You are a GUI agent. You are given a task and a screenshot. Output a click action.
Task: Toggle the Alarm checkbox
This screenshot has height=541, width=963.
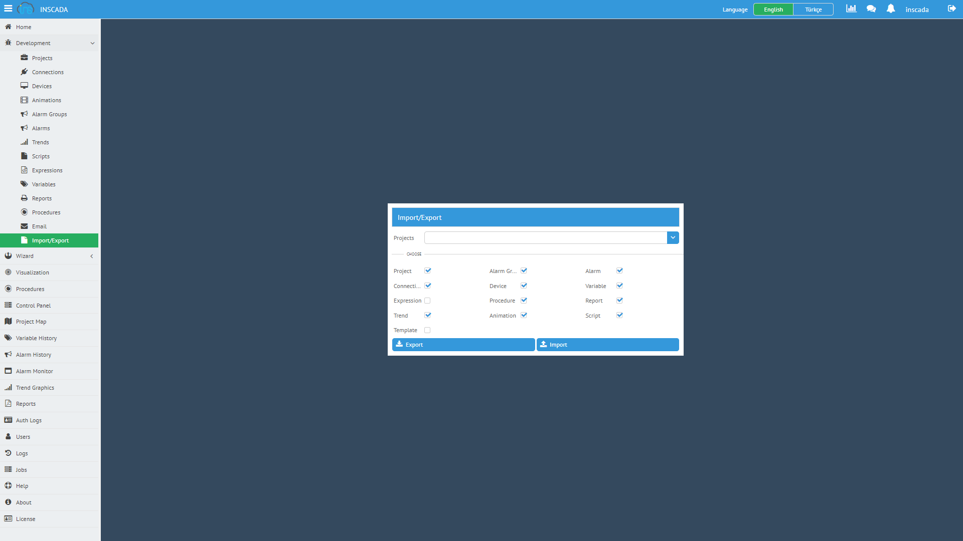[619, 270]
